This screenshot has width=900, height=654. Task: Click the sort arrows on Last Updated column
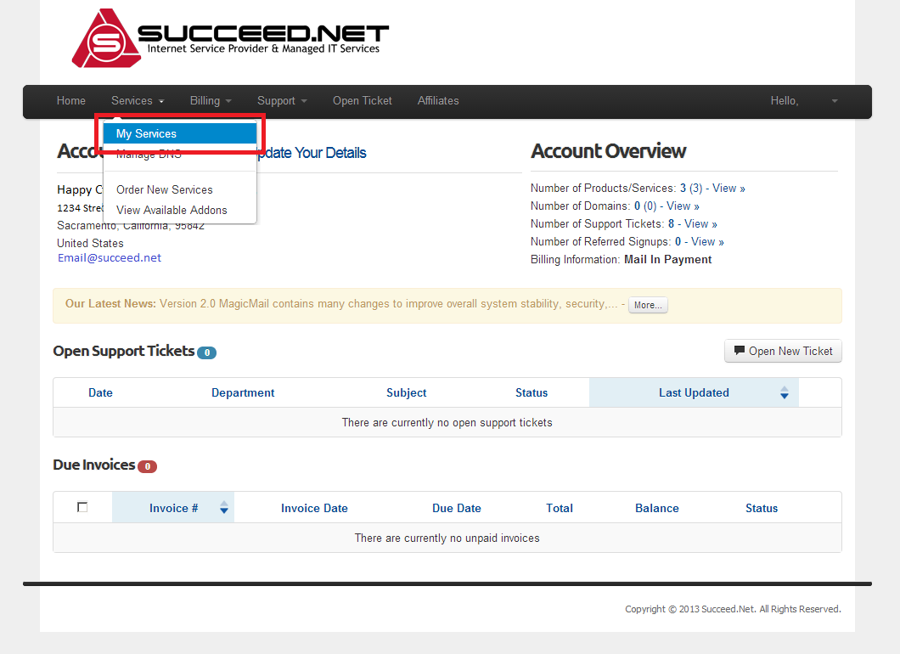pos(785,392)
